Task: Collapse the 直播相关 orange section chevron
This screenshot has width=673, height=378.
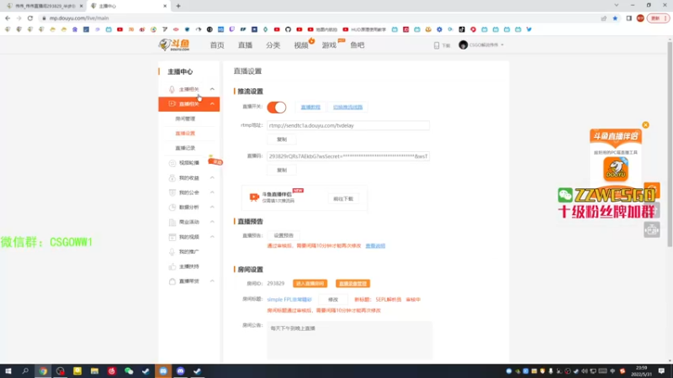Action: [212, 103]
